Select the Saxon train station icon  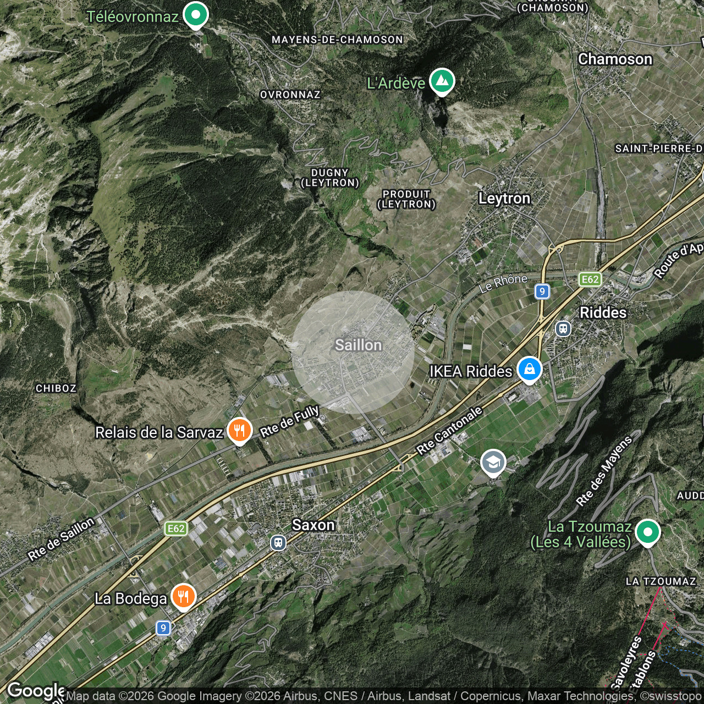[x=278, y=543]
